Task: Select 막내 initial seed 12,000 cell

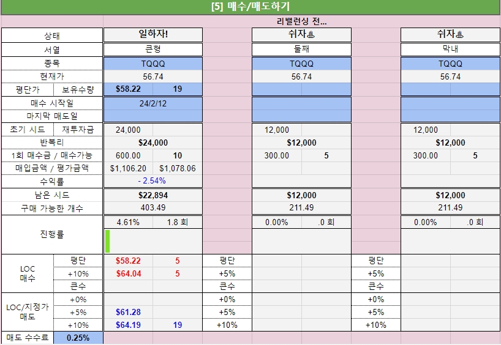Action: click(426, 130)
